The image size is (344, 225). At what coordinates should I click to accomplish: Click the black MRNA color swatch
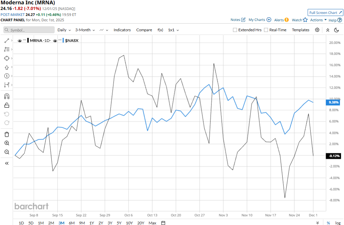28,41
